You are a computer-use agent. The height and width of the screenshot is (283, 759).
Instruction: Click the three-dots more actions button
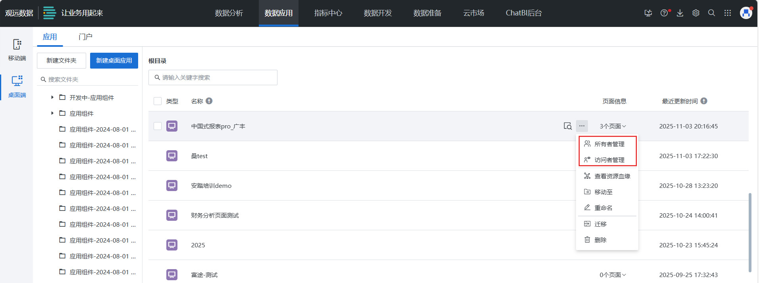point(582,126)
